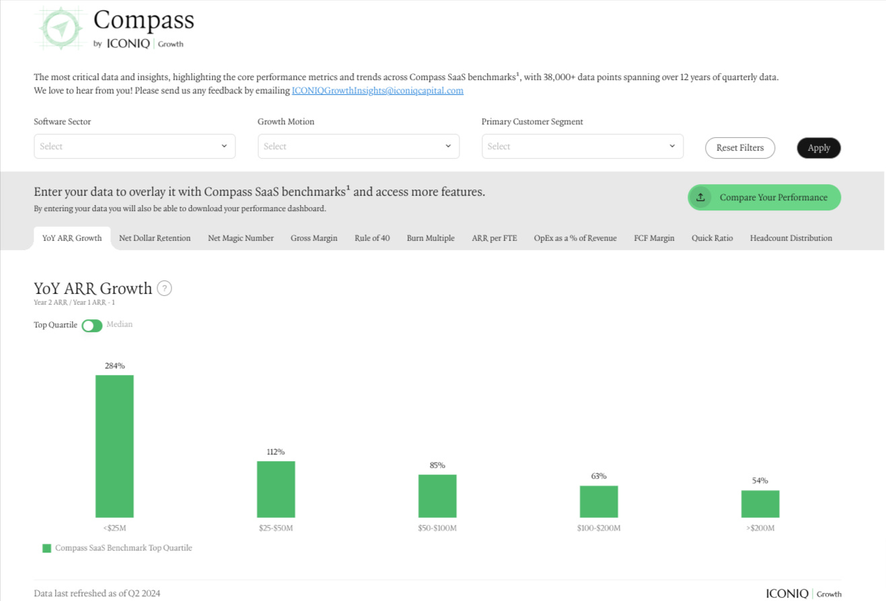886x601 pixels.
Task: View the OpEx as a % of Revenue tab
Action: [x=575, y=238]
